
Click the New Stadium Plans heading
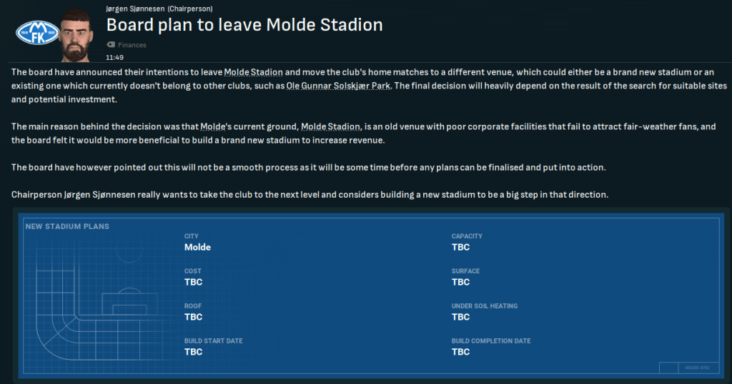(x=67, y=226)
